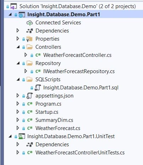Click the C# icon beside WeatherForecastController.cs
Screen dimensions: 143x165
38,55
